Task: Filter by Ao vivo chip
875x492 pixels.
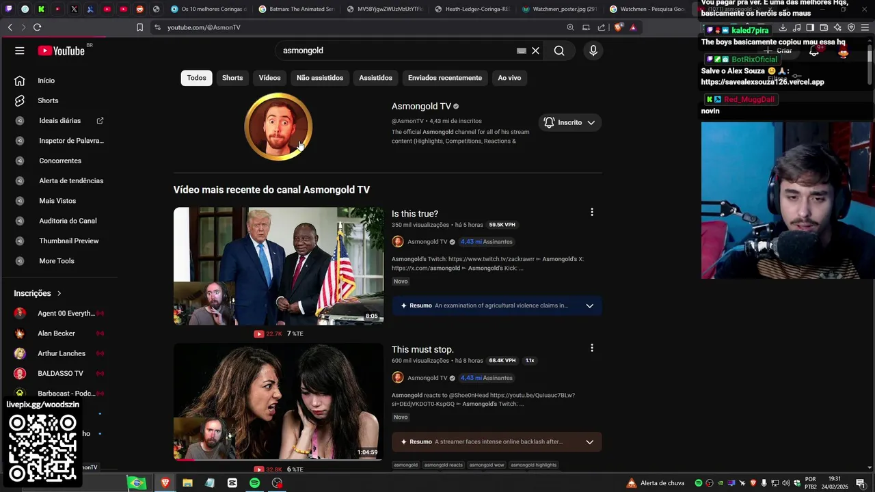Action: coord(509,78)
